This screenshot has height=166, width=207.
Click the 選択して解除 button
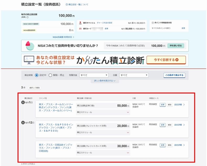click(34, 88)
